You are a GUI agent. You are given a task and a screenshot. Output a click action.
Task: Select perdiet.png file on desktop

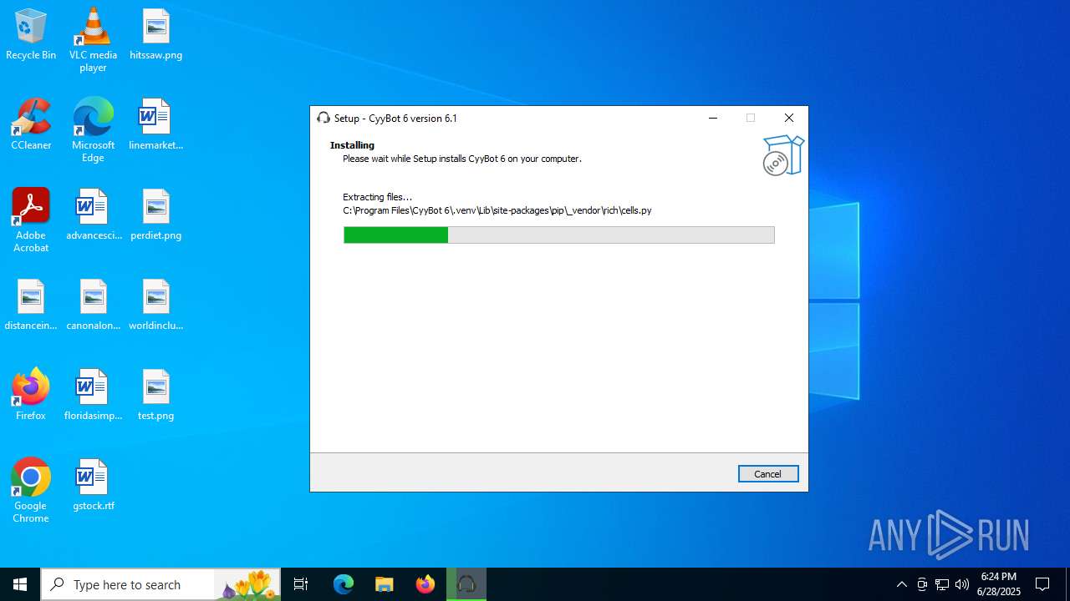[155, 215]
